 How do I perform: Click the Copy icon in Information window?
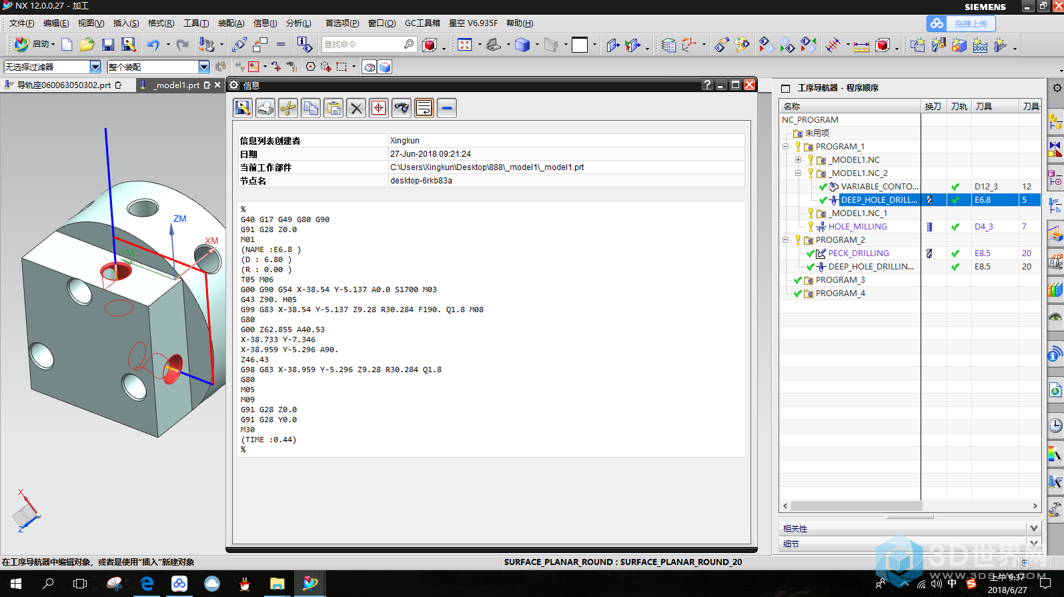tap(311, 107)
